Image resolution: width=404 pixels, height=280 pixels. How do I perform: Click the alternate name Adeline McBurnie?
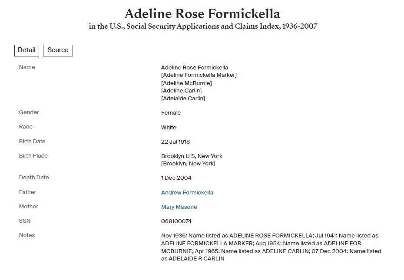click(186, 83)
